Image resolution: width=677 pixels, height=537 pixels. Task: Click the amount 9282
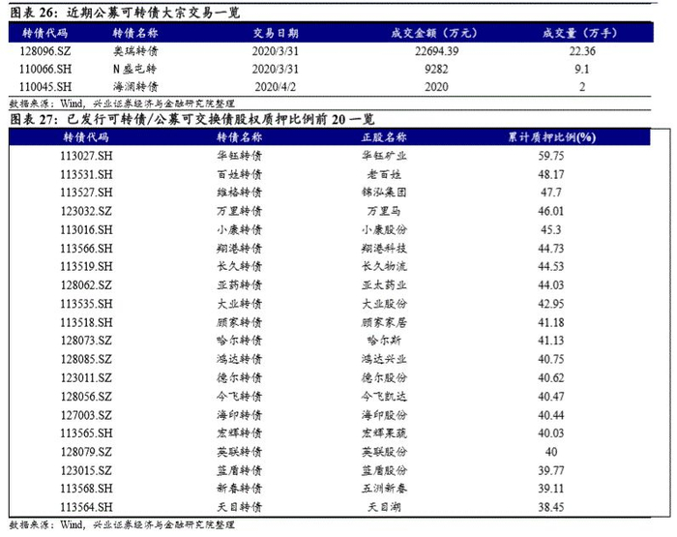click(x=436, y=69)
